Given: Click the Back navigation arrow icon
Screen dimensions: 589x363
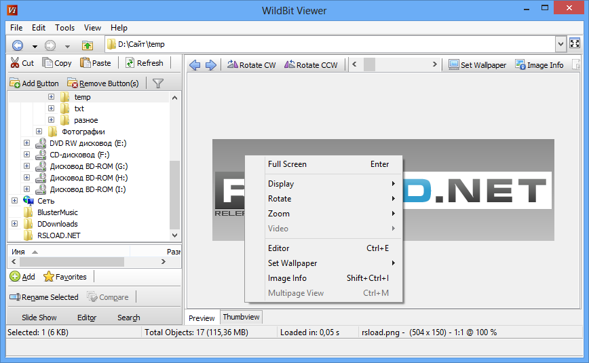Looking at the screenshot, I should (18, 45).
